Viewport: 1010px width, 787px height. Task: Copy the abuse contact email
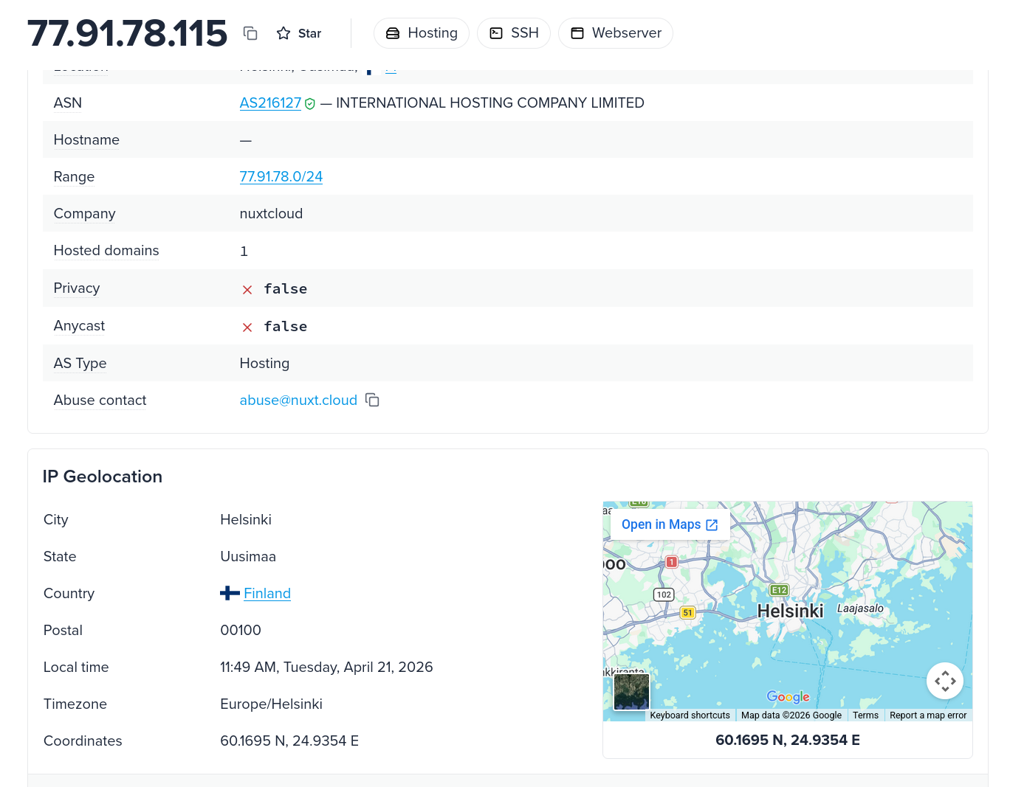[372, 401]
